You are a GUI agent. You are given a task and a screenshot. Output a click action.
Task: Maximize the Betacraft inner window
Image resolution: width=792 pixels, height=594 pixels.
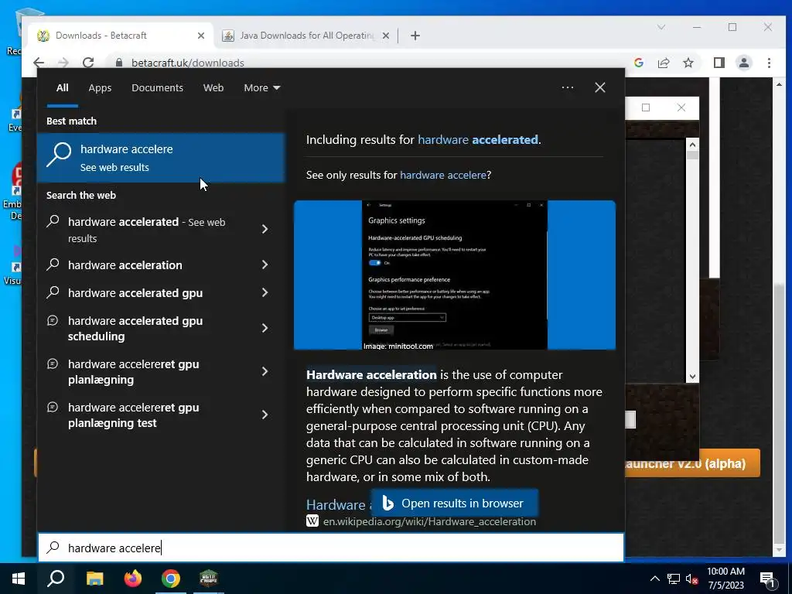tap(646, 108)
